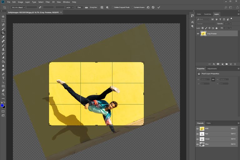Select the Hand tool
This screenshot has width=240, height=160.
pos(3,90)
